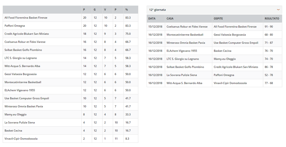
Task: Select Vinavil-Cipir Domodossola in the standings table
Action: [21, 139]
